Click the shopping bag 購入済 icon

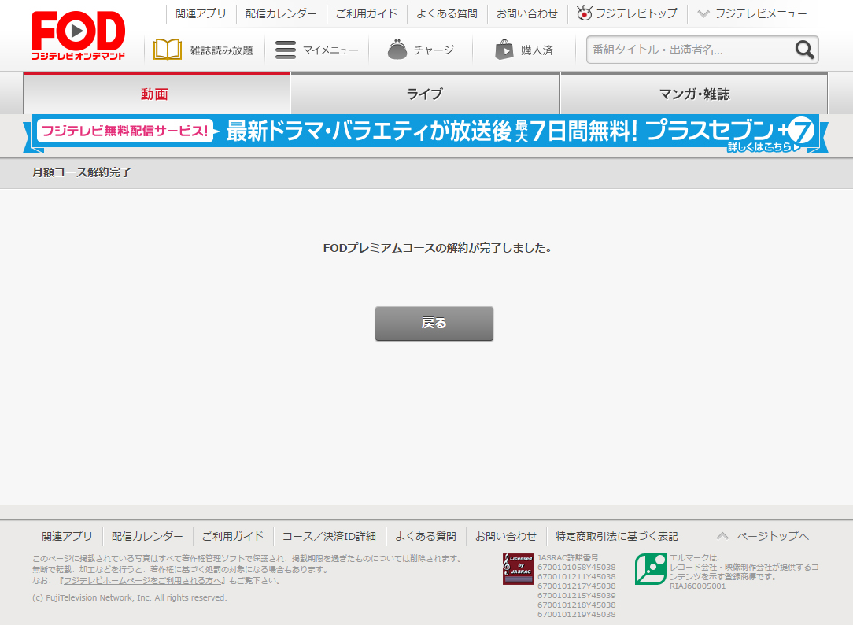point(504,50)
